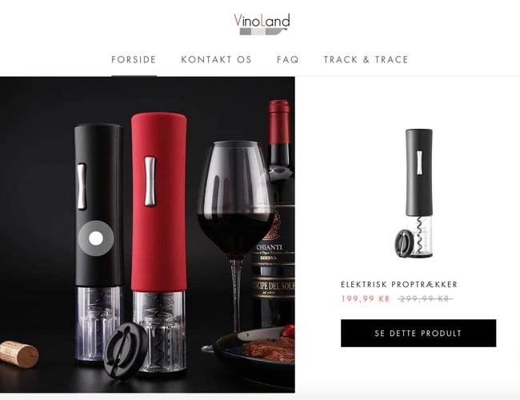Image resolution: width=520 pixels, height=400 pixels.
Task: Click the sale price 199,99 KR
Action: click(x=366, y=299)
